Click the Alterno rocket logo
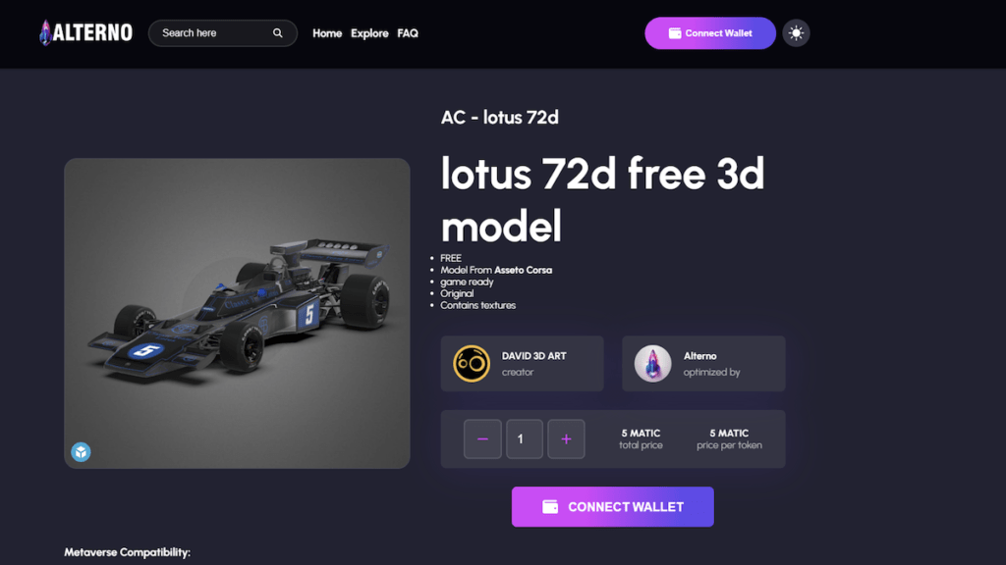The width and height of the screenshot is (1006, 565). [x=85, y=32]
